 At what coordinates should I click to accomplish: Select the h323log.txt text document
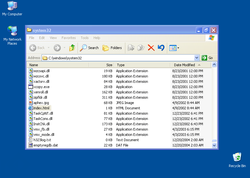pos(42,140)
